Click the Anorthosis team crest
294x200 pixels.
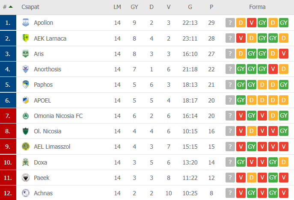(x=26, y=69)
